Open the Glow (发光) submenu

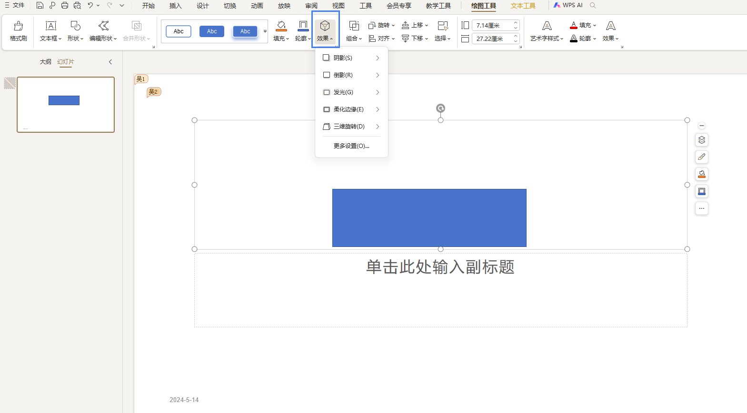[351, 92]
